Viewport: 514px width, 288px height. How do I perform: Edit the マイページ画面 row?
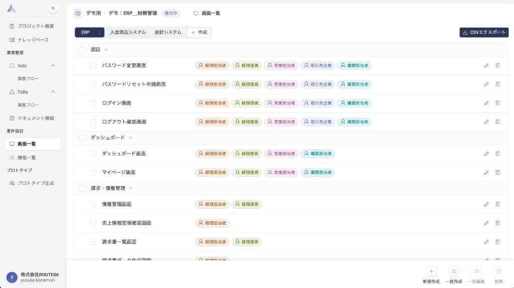point(486,172)
